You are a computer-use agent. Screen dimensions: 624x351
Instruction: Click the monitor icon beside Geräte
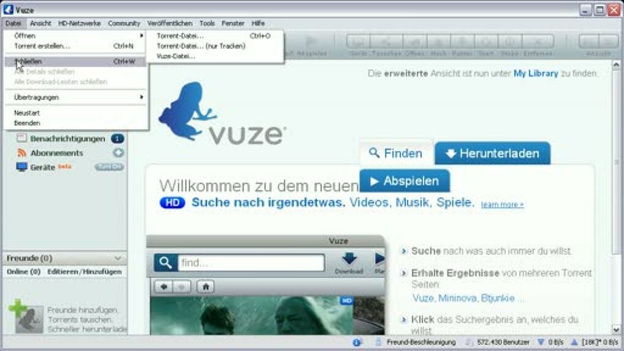[21, 167]
